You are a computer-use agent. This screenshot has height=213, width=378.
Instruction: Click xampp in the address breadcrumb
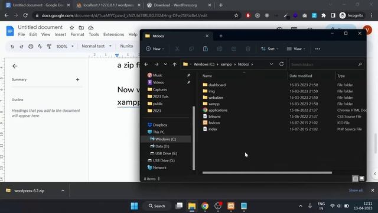coord(226,64)
